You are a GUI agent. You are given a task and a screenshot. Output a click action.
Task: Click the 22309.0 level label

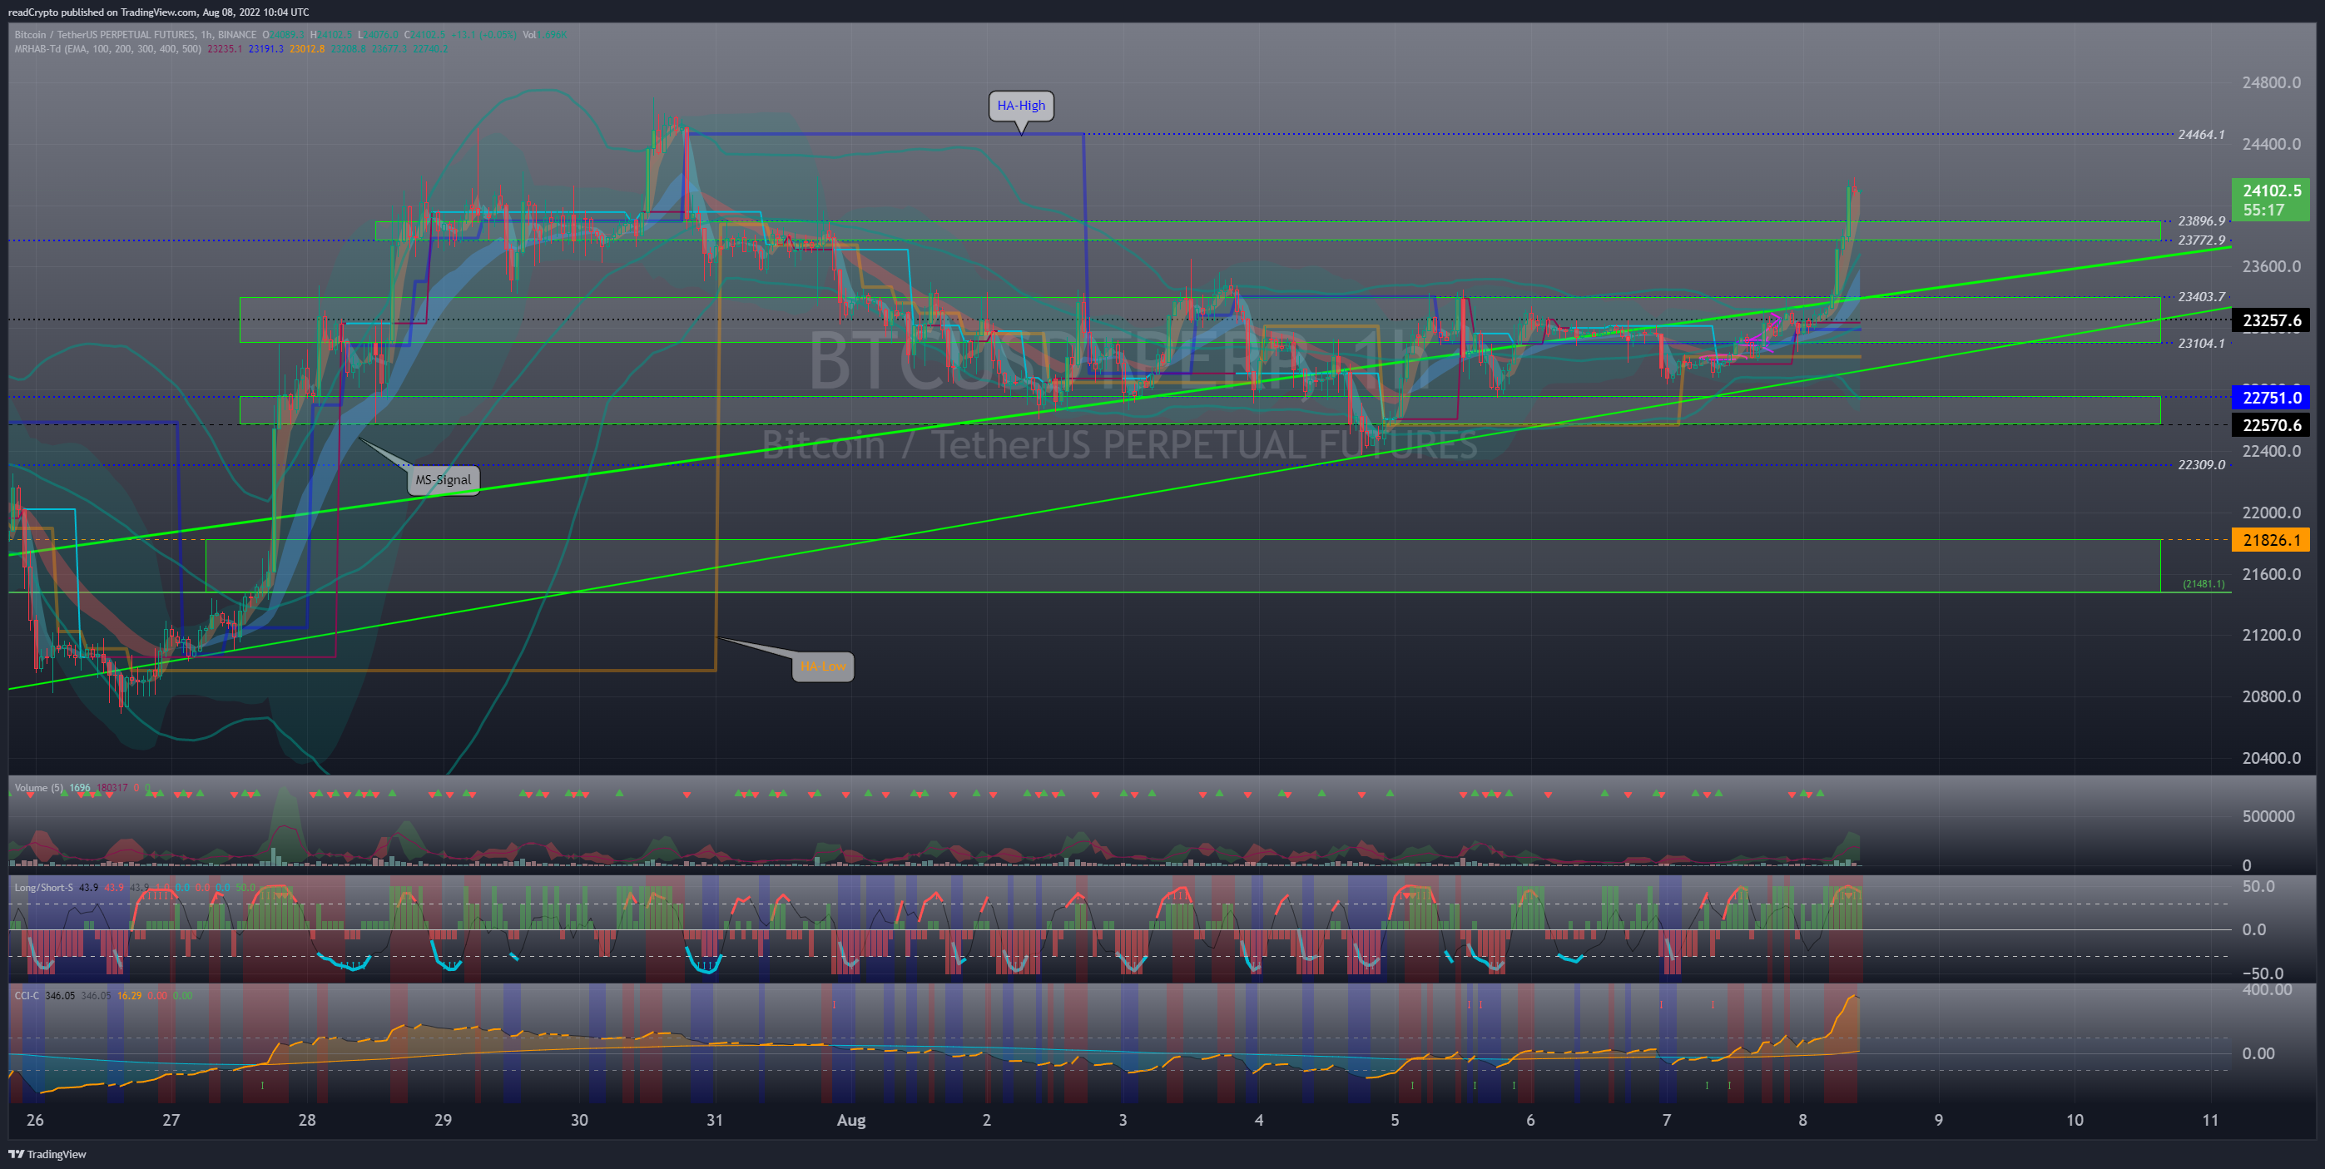(x=2201, y=465)
